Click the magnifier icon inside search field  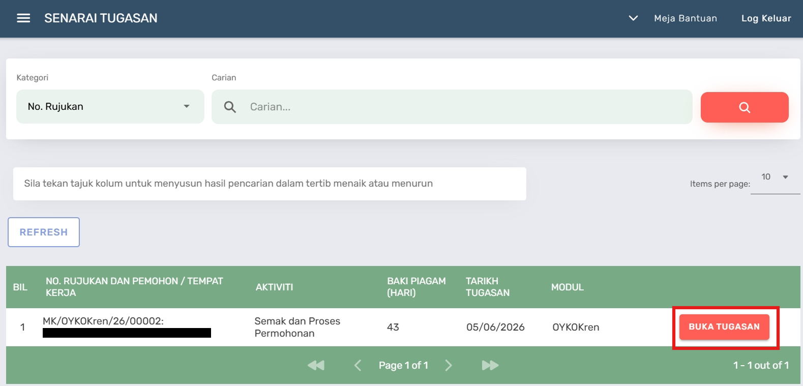coord(230,107)
